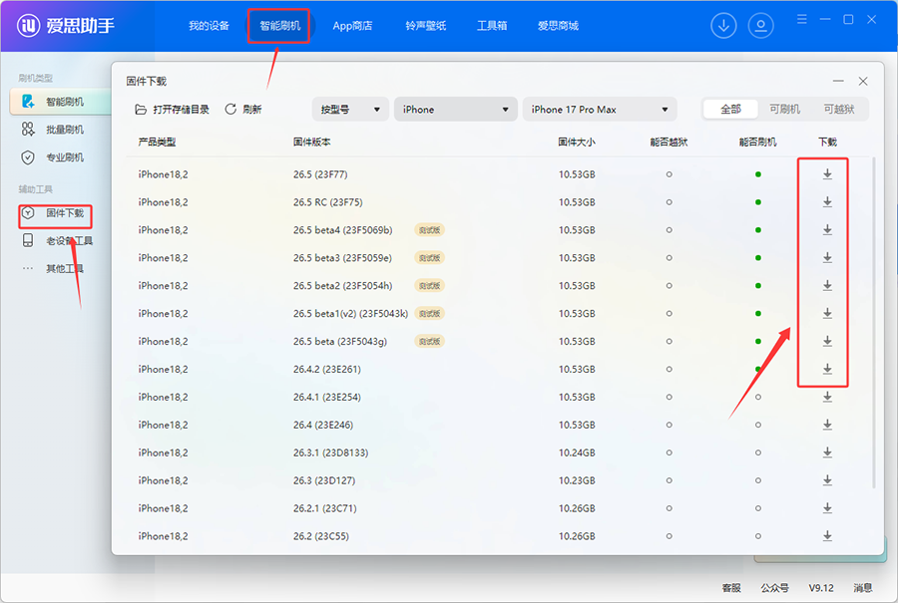
Task: Download firmware 26.5 beta4 (23F5069b)
Action: [x=827, y=229]
